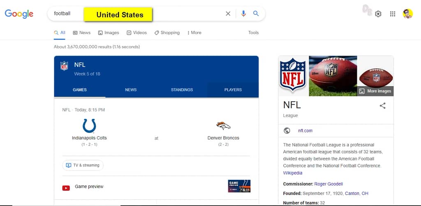This screenshot has height=206, width=421.
Task: Open the Wikipedia link in NFL description
Action: click(293, 173)
